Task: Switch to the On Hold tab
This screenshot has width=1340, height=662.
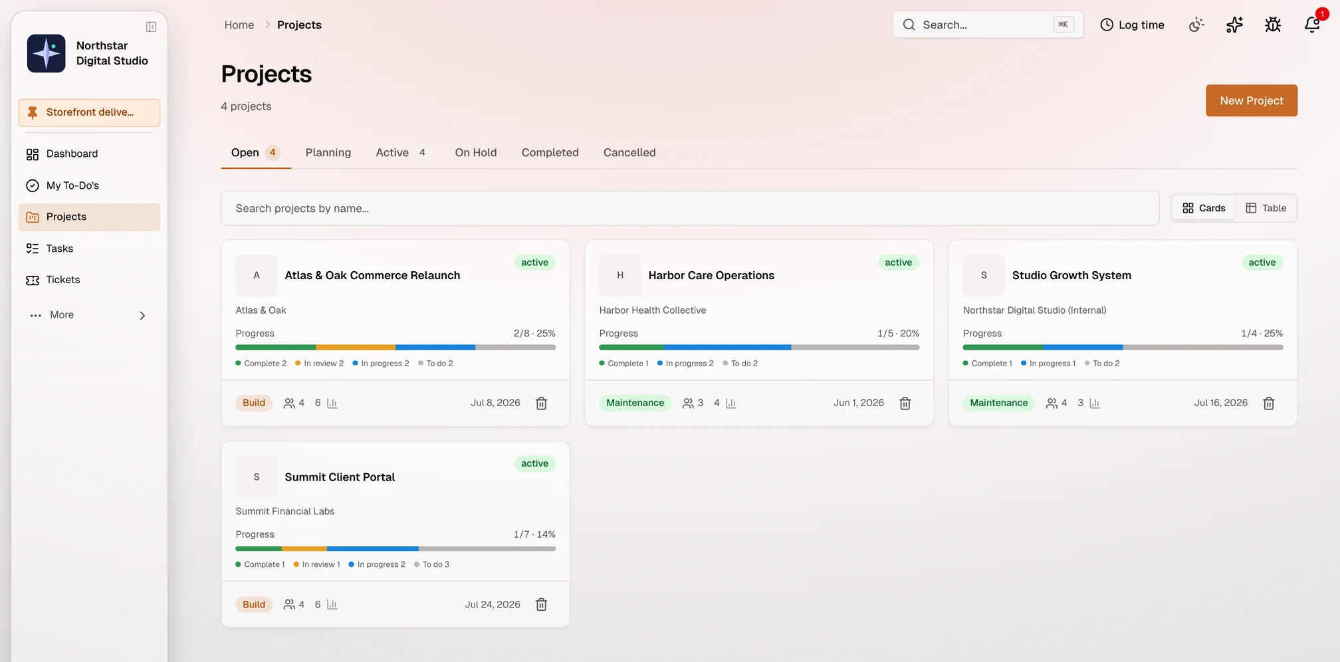Action: [476, 153]
